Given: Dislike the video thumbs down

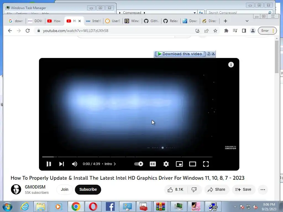Looking at the screenshot, I should click(x=194, y=189).
